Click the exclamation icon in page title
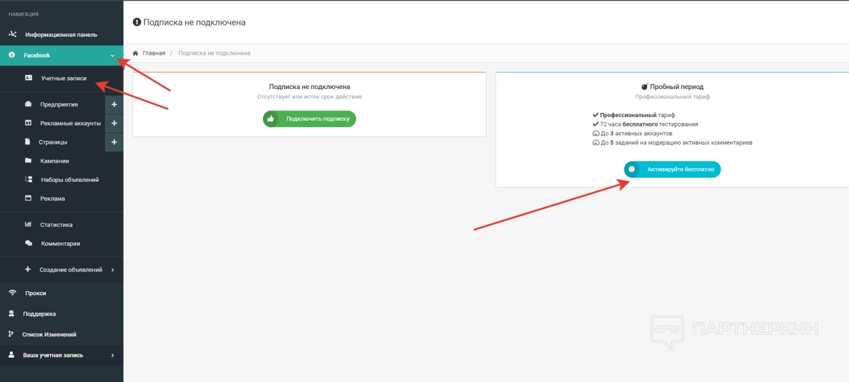The width and height of the screenshot is (849, 382). 137,22
